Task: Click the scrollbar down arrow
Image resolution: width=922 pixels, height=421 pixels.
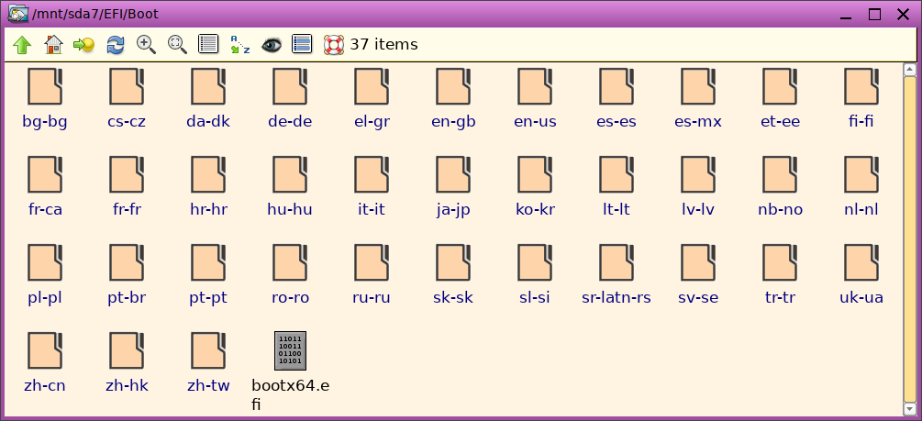Action: (x=910, y=407)
